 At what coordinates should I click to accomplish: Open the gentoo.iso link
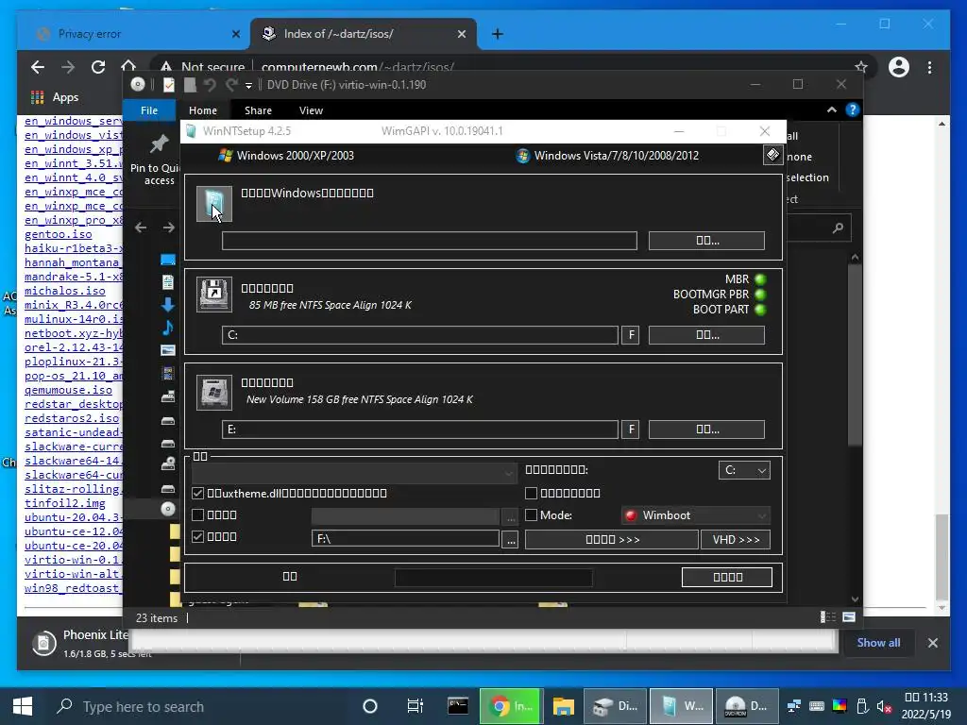pyautogui.click(x=58, y=234)
